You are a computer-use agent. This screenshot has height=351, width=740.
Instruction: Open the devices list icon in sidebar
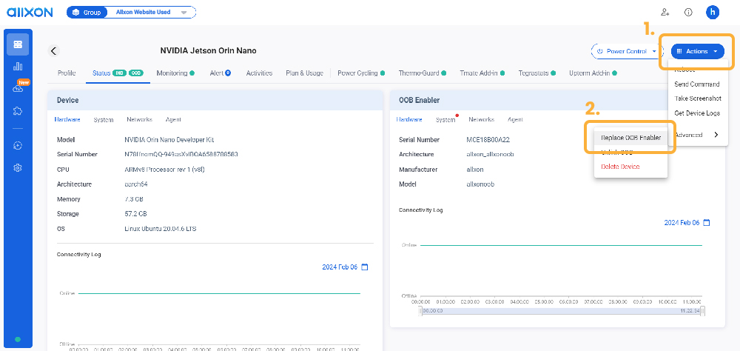click(x=18, y=44)
